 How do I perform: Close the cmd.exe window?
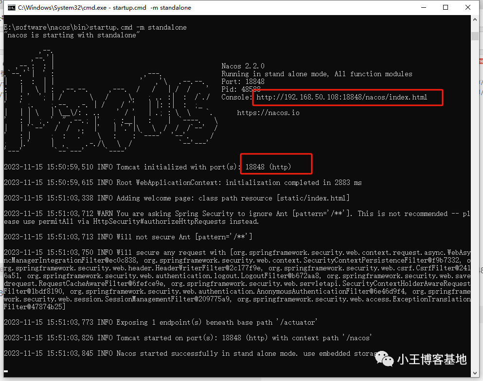468,7
